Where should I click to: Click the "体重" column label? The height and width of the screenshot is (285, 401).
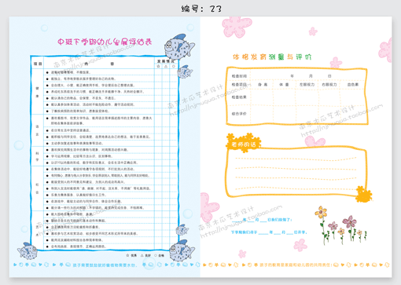284,85
